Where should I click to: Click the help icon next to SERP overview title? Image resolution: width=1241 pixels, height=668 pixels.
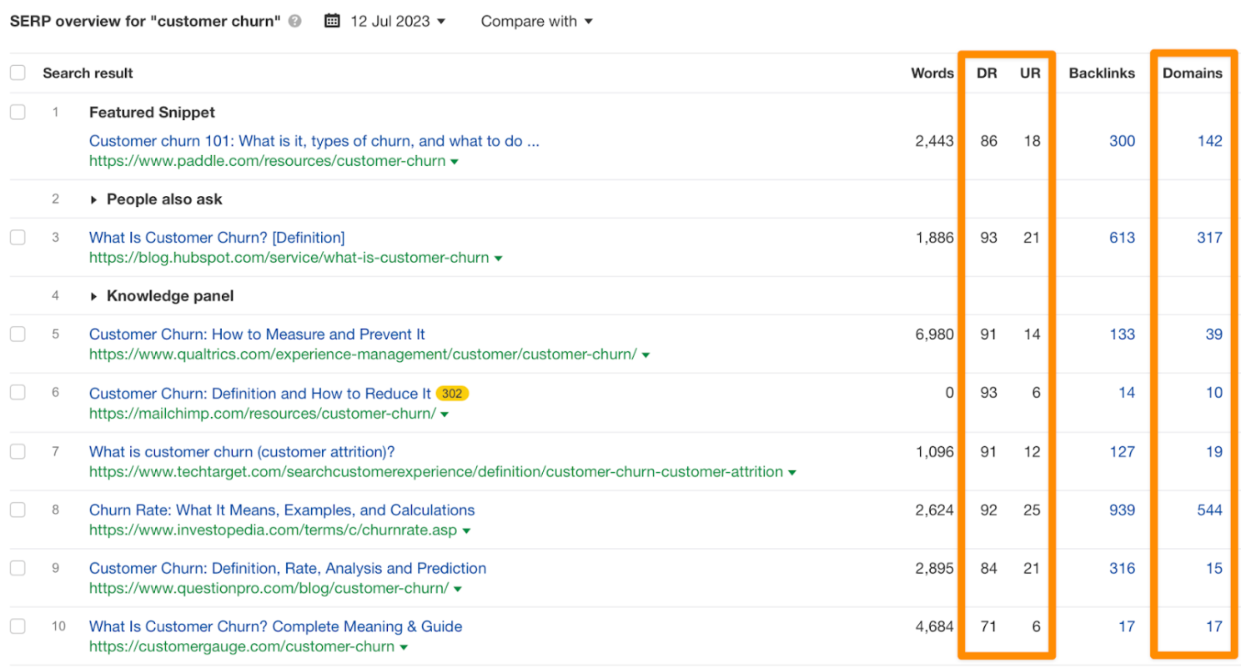tap(295, 22)
